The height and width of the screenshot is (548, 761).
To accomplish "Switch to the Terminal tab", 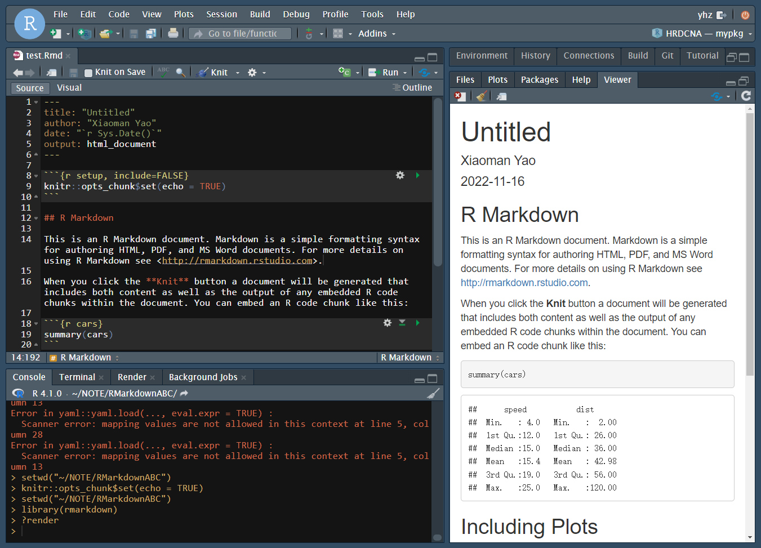I will pyautogui.click(x=77, y=377).
